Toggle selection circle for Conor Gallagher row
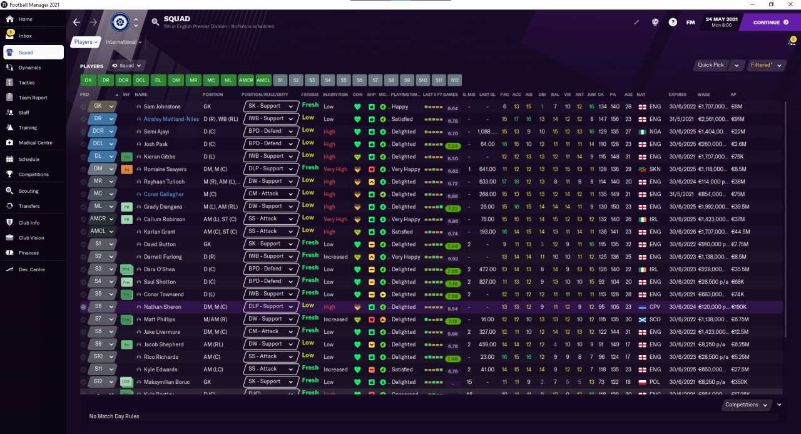The width and height of the screenshot is (801, 434). (x=84, y=194)
